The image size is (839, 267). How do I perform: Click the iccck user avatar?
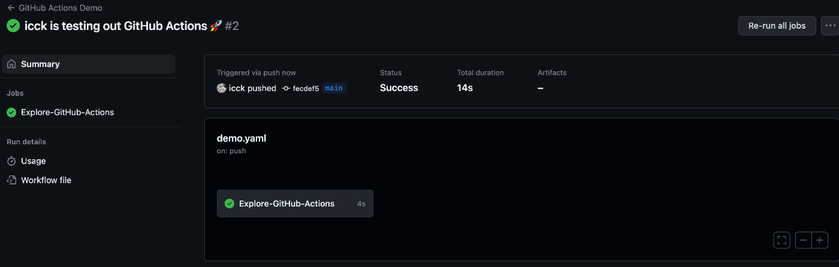[x=222, y=88]
